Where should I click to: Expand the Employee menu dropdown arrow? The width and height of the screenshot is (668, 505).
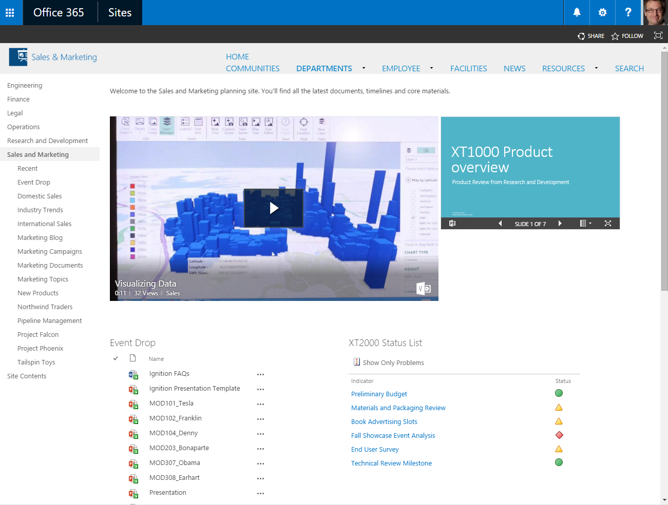tap(431, 68)
